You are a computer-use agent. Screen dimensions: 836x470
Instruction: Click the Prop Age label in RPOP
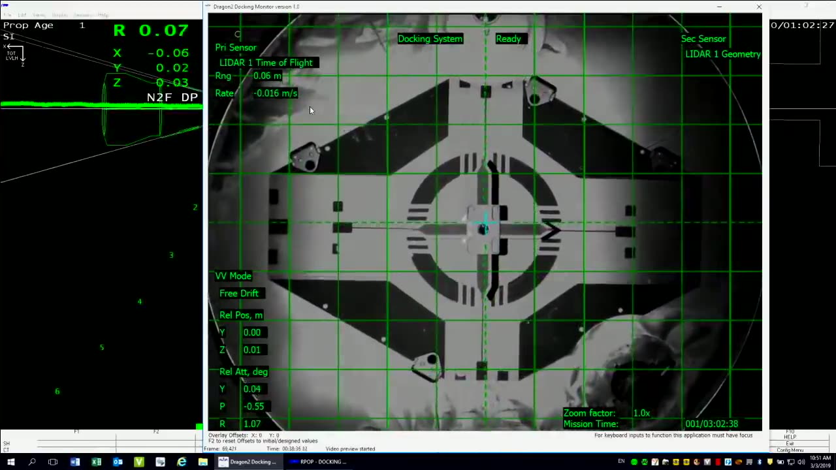click(x=28, y=25)
